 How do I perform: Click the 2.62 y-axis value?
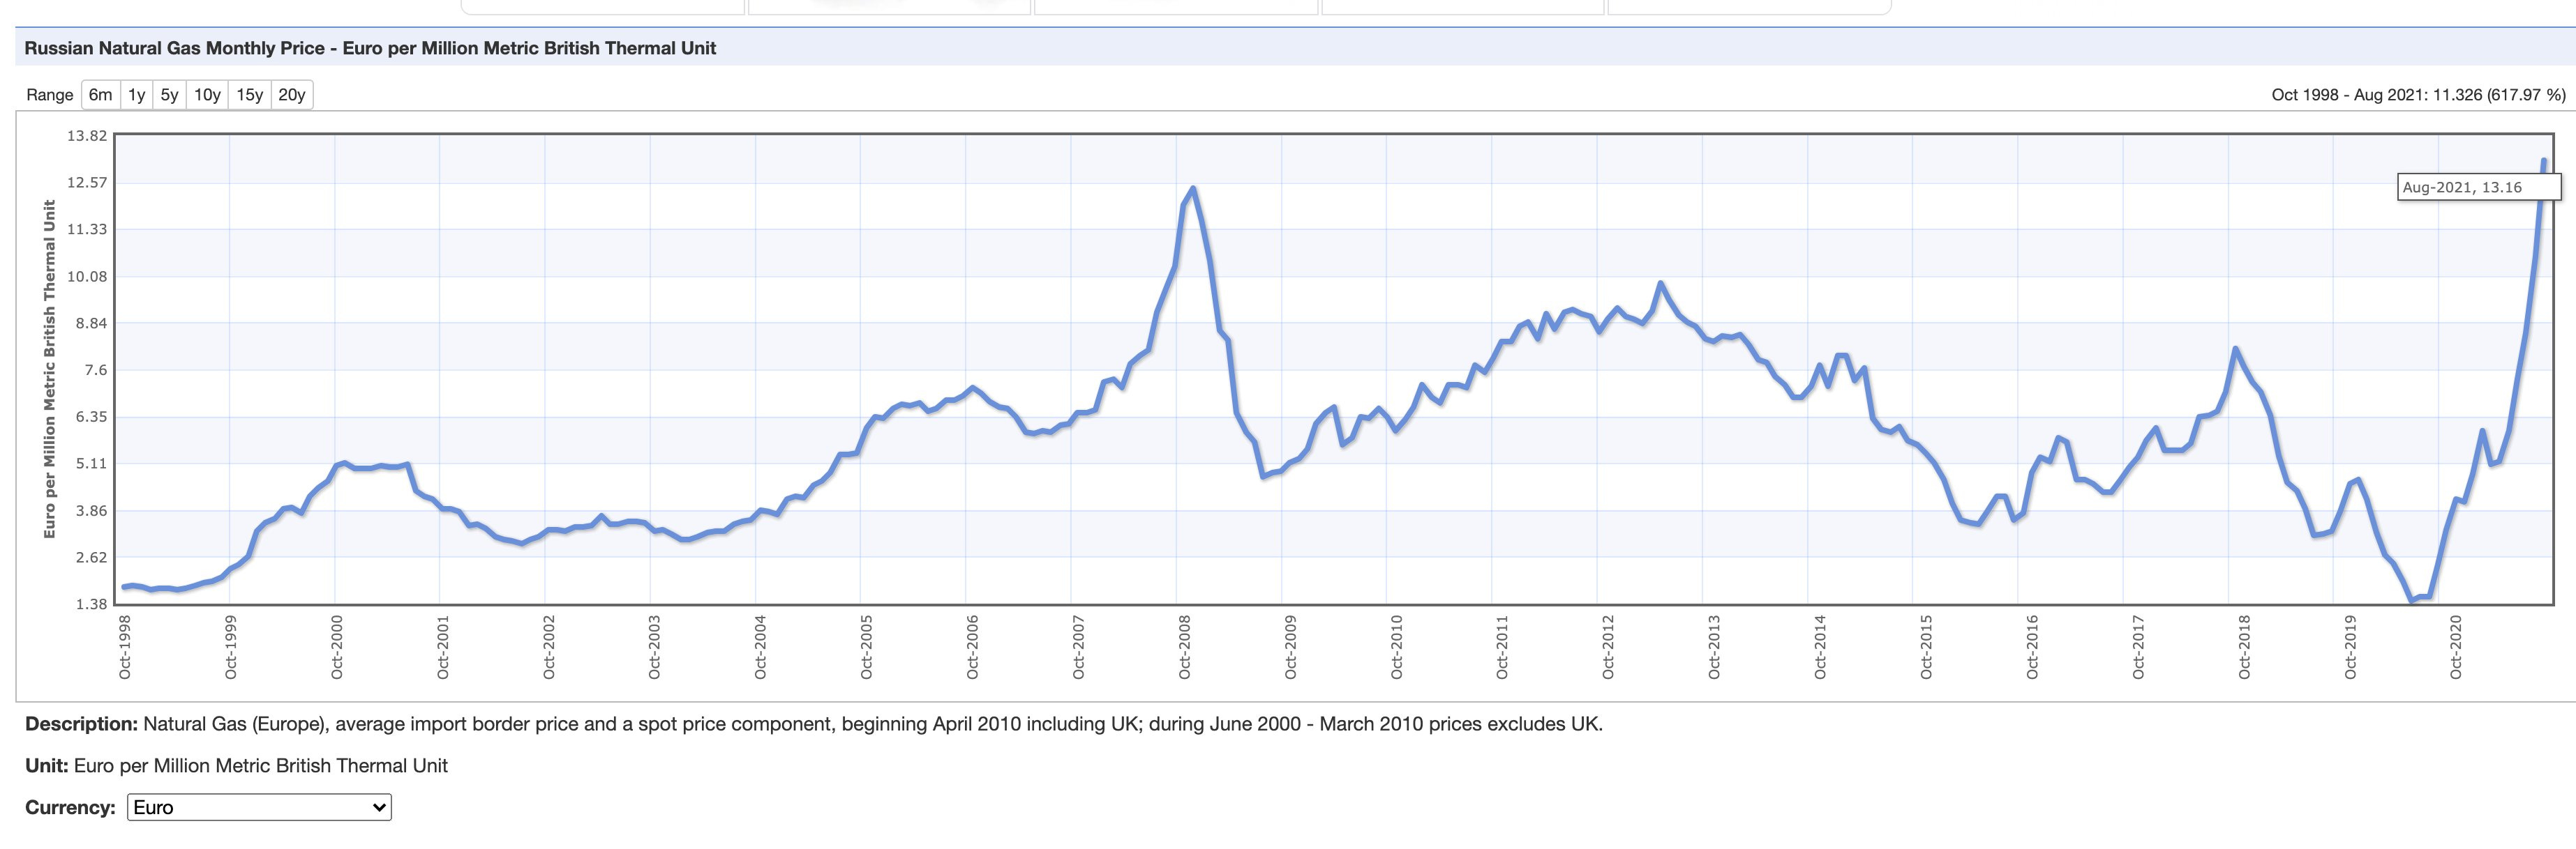(x=91, y=558)
